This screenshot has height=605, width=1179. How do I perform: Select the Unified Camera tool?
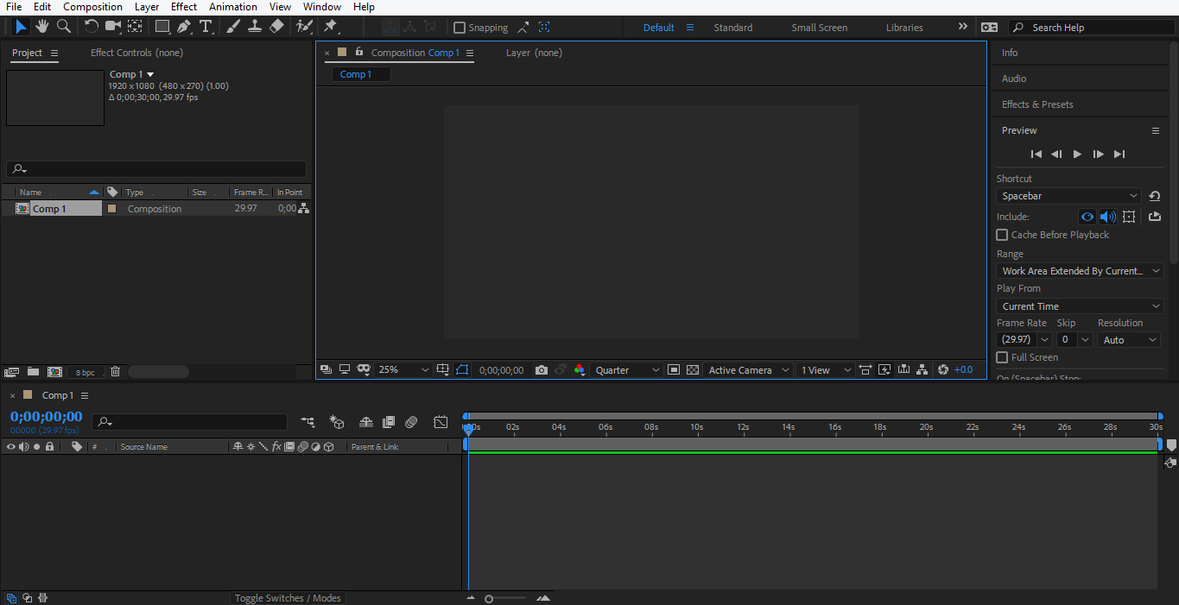click(113, 27)
